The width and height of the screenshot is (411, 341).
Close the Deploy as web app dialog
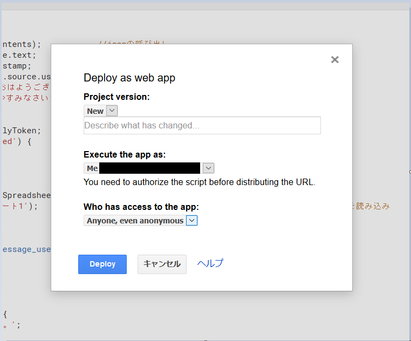[x=335, y=59]
